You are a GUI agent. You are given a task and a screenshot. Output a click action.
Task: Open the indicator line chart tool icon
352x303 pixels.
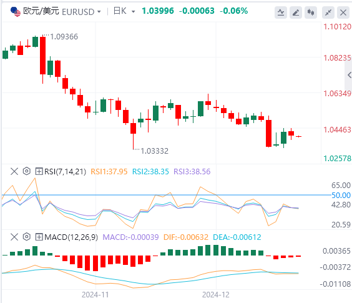coord(281,12)
